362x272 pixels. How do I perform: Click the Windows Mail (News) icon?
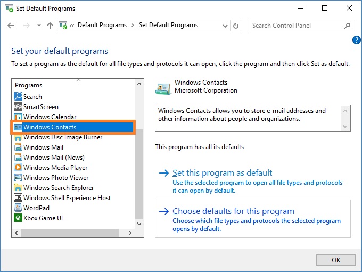pyautogui.click(x=18, y=158)
